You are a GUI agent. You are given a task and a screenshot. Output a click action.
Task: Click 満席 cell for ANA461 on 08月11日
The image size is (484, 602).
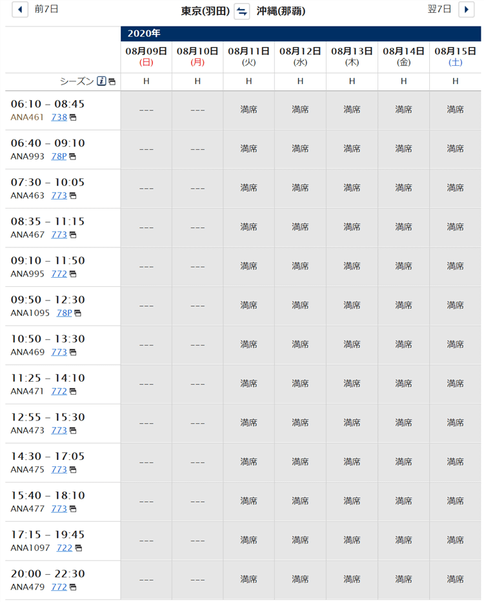tap(249, 110)
